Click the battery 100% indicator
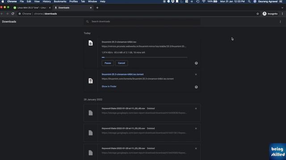Image resolution: width=286 pixels, height=160 pixels. (x=212, y=1)
